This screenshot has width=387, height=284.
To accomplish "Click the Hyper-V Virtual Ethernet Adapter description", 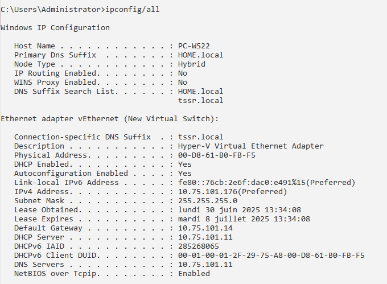I will tap(250, 146).
